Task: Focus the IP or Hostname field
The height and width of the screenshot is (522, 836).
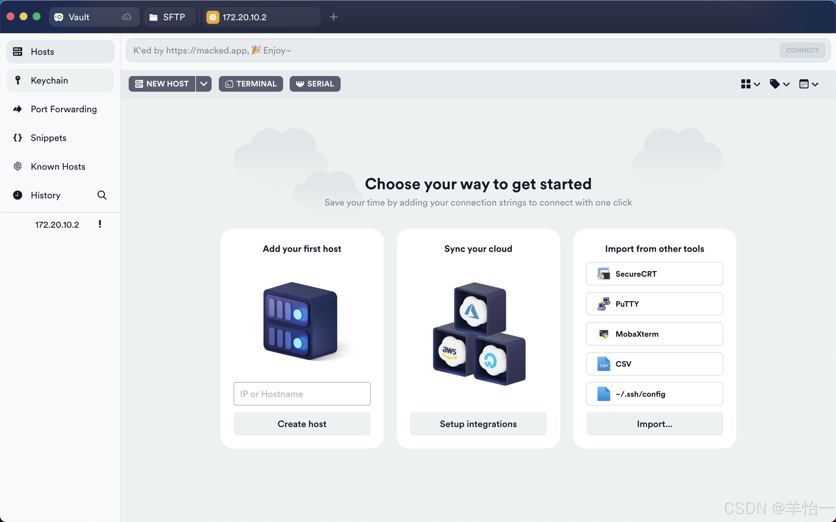Action: coord(302,393)
